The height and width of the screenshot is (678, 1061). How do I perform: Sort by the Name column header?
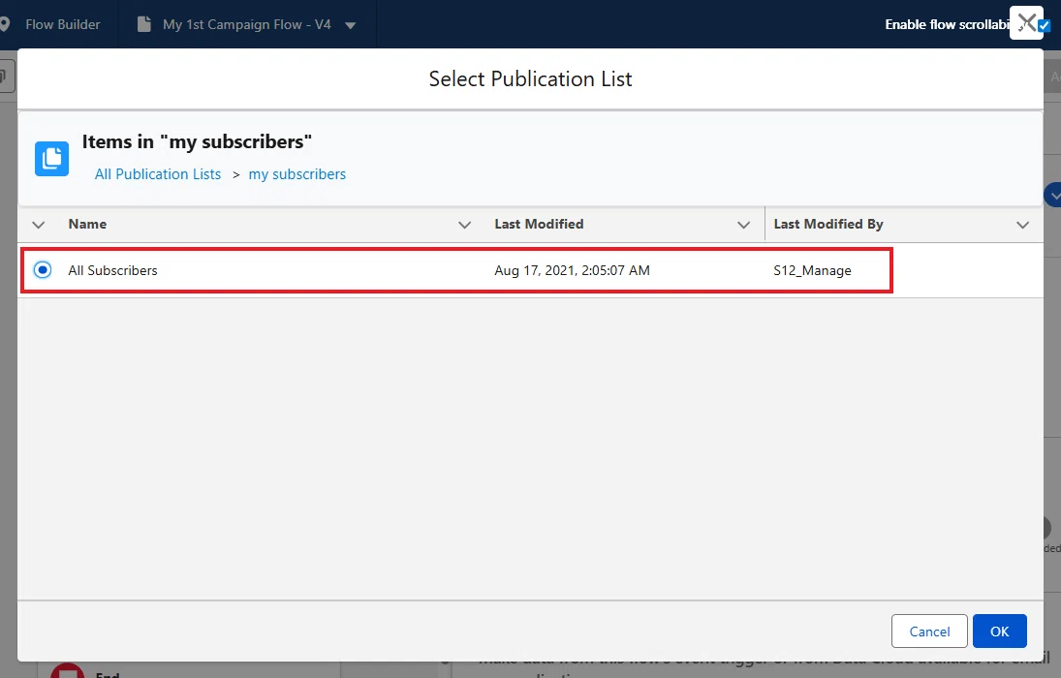click(87, 224)
